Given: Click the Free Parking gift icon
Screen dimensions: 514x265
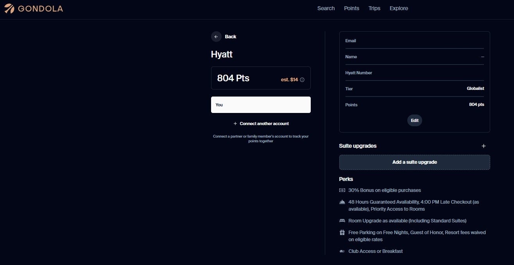Looking at the screenshot, I should tap(342, 233).
